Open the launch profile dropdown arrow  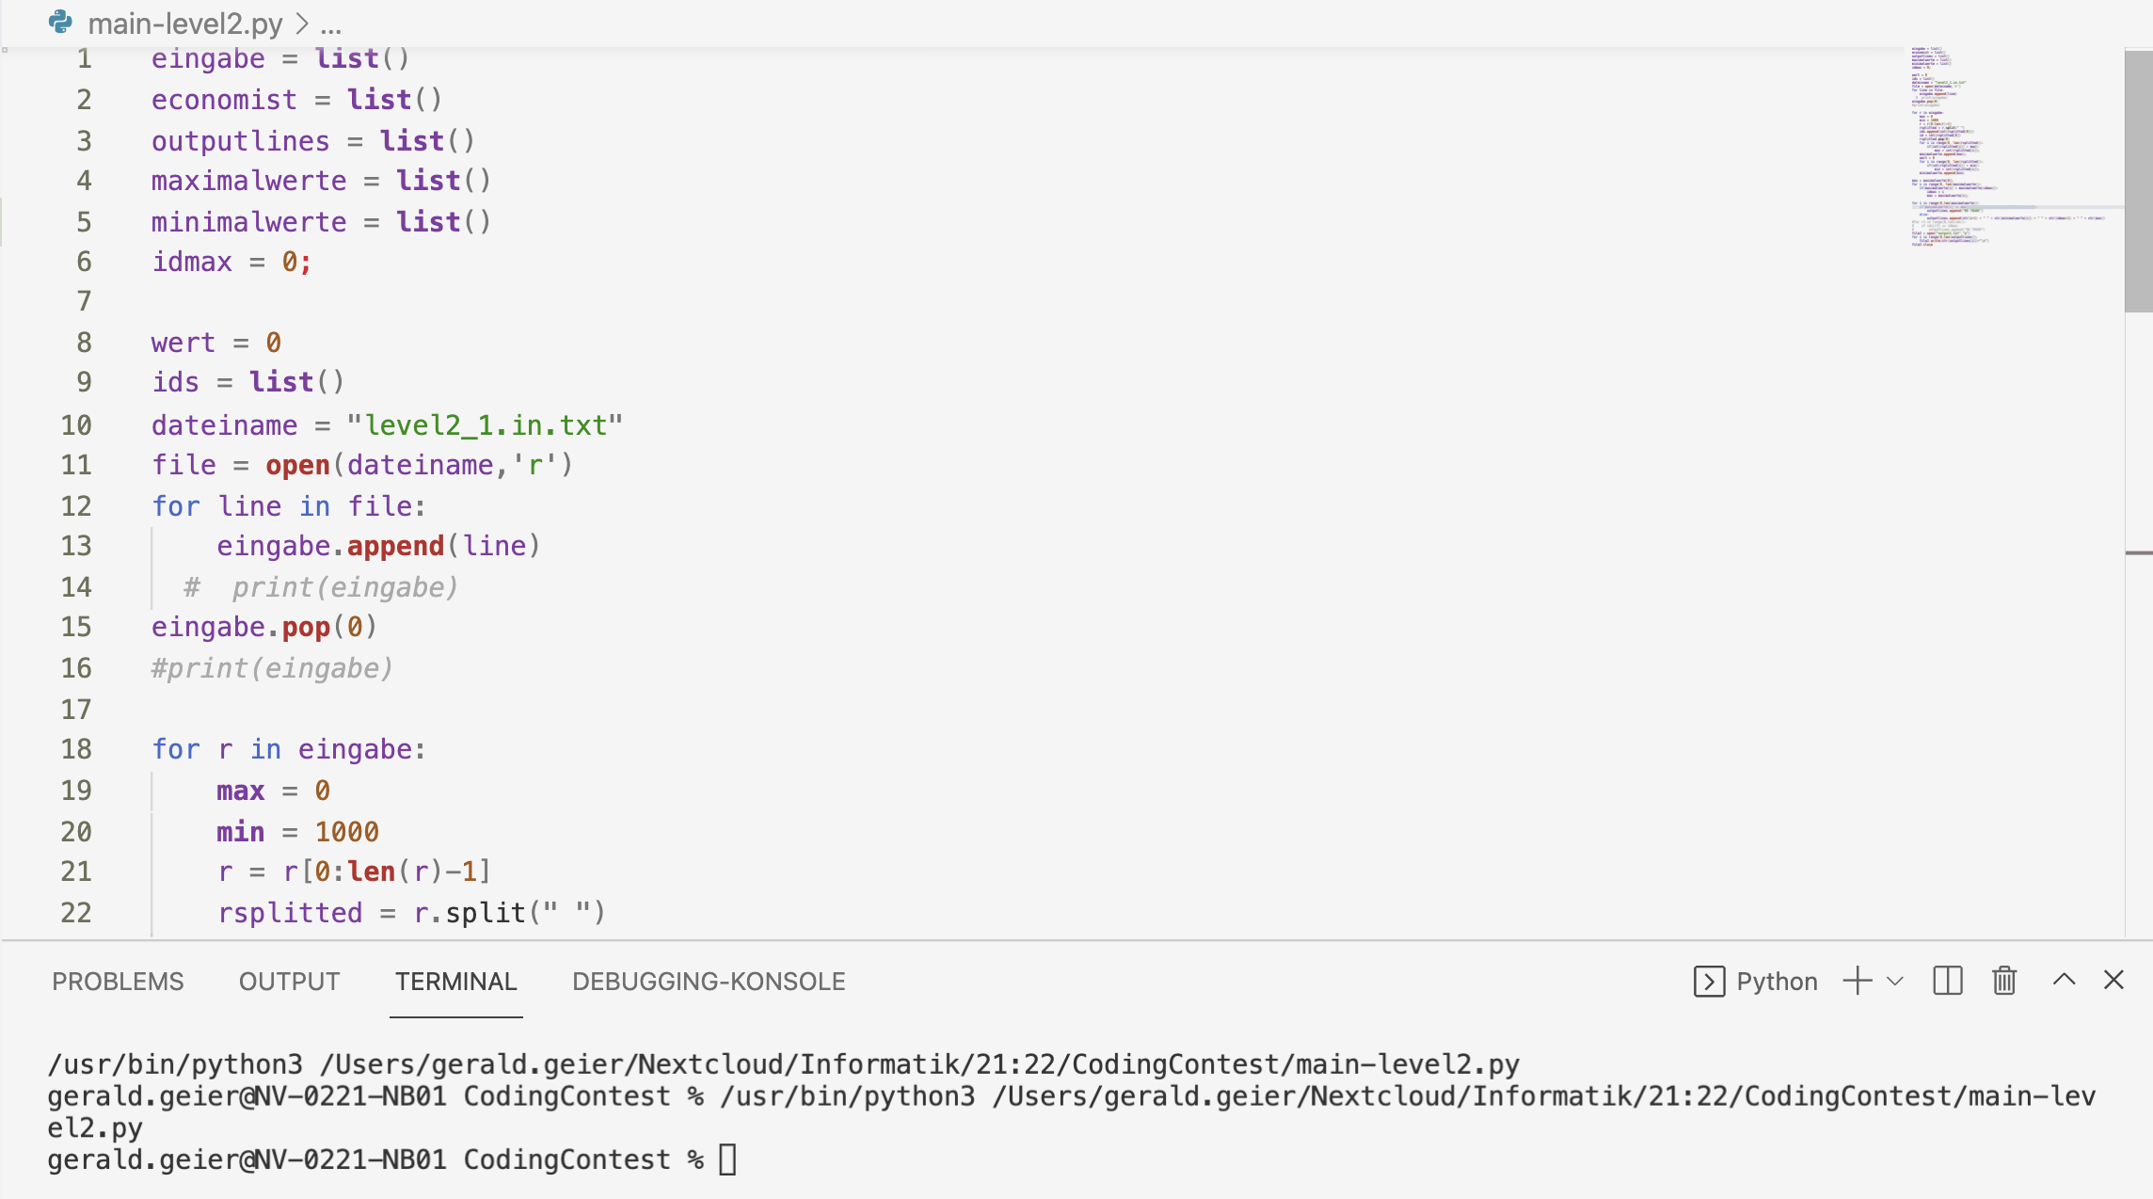point(1895,982)
